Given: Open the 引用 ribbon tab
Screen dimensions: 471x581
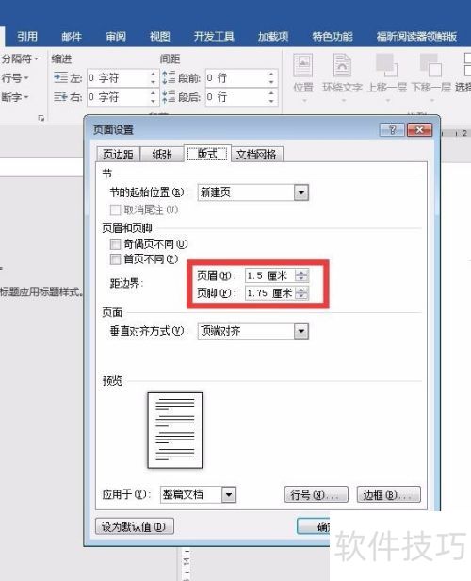Looking at the screenshot, I should [x=27, y=36].
